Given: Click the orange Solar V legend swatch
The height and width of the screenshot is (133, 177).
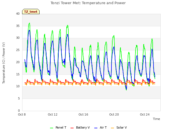Looking at the screenshot, I should point(113,128).
